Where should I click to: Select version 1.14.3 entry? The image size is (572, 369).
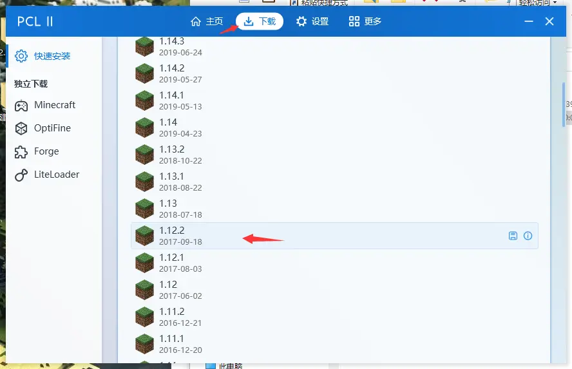pos(334,46)
